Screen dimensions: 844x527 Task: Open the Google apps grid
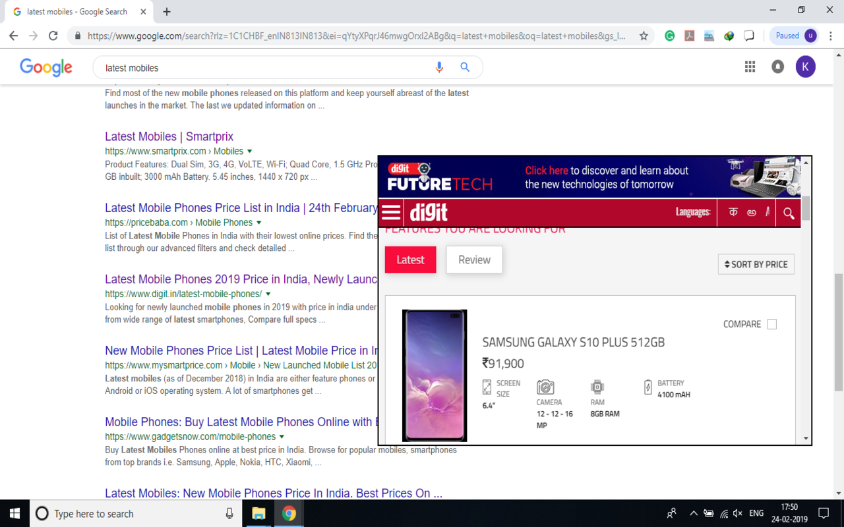(750, 67)
